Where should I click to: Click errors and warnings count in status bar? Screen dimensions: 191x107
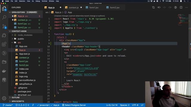point(22,105)
